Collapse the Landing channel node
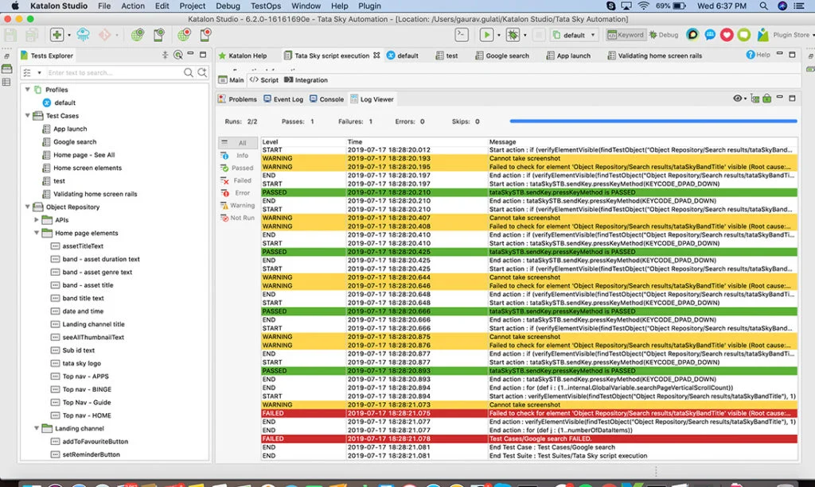Image resolution: width=815 pixels, height=487 pixels. pos(36,427)
